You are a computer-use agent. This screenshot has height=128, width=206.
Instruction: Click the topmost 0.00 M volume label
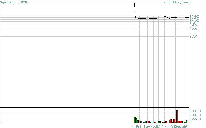tap(195, 111)
